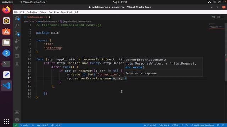Viewport: 227px width, 127px height.
Task: Click the feedback icon in status bar
Action: 218,125
